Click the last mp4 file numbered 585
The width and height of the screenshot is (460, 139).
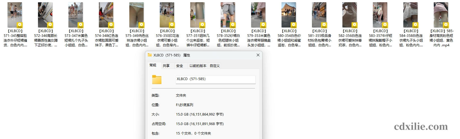tap(441, 15)
